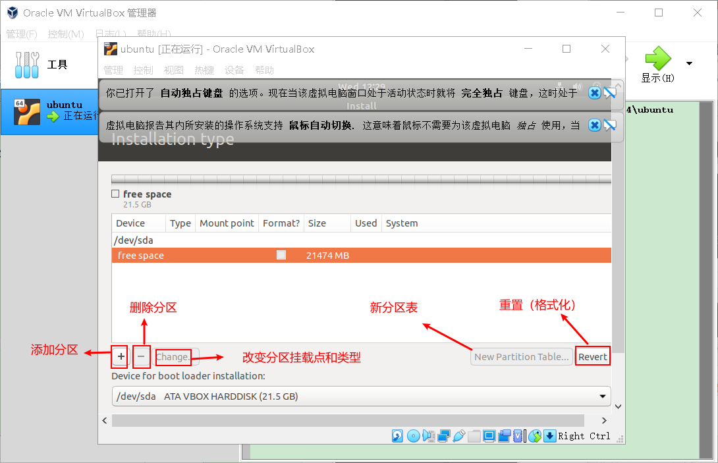Viewport: 718px width, 463px height.
Task: Click the CPU virtualization status icon
Action: (518, 436)
